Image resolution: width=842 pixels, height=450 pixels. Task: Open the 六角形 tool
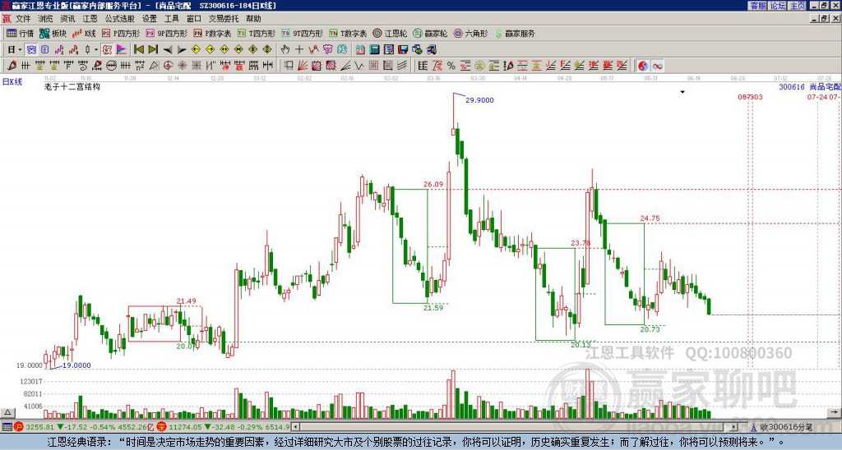tap(471, 33)
